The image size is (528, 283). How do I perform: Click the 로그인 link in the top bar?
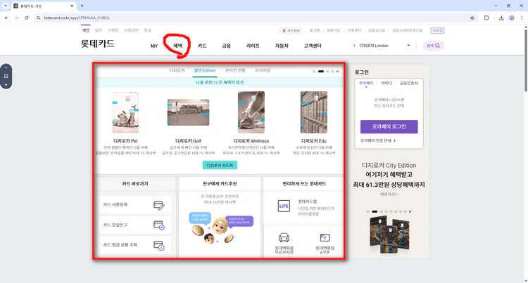315,31
